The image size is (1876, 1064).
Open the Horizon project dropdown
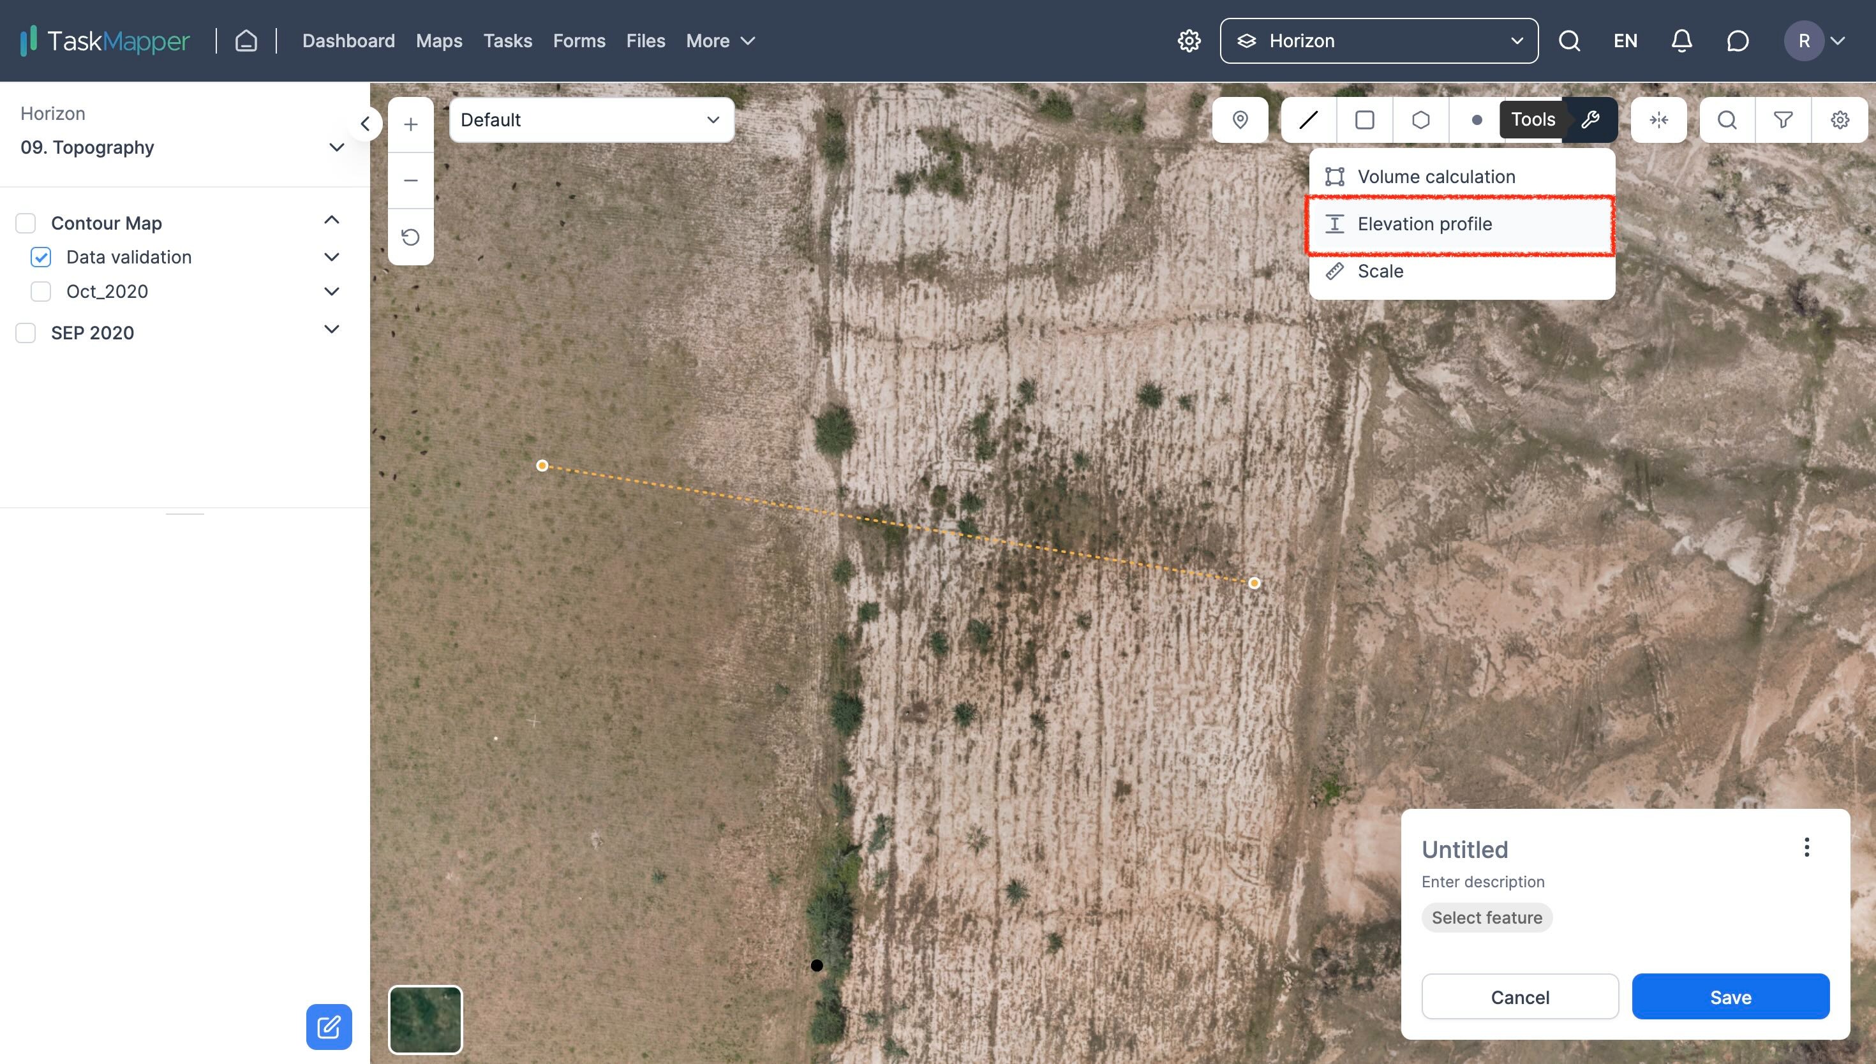(x=1379, y=41)
